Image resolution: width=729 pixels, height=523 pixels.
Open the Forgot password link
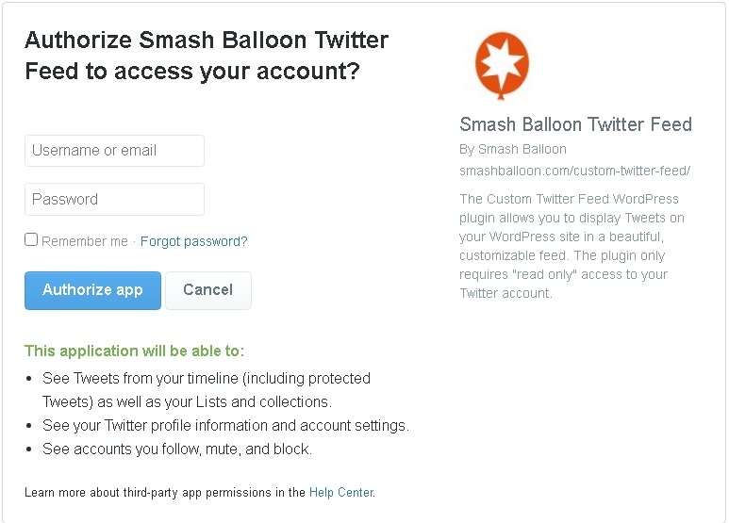click(x=194, y=241)
